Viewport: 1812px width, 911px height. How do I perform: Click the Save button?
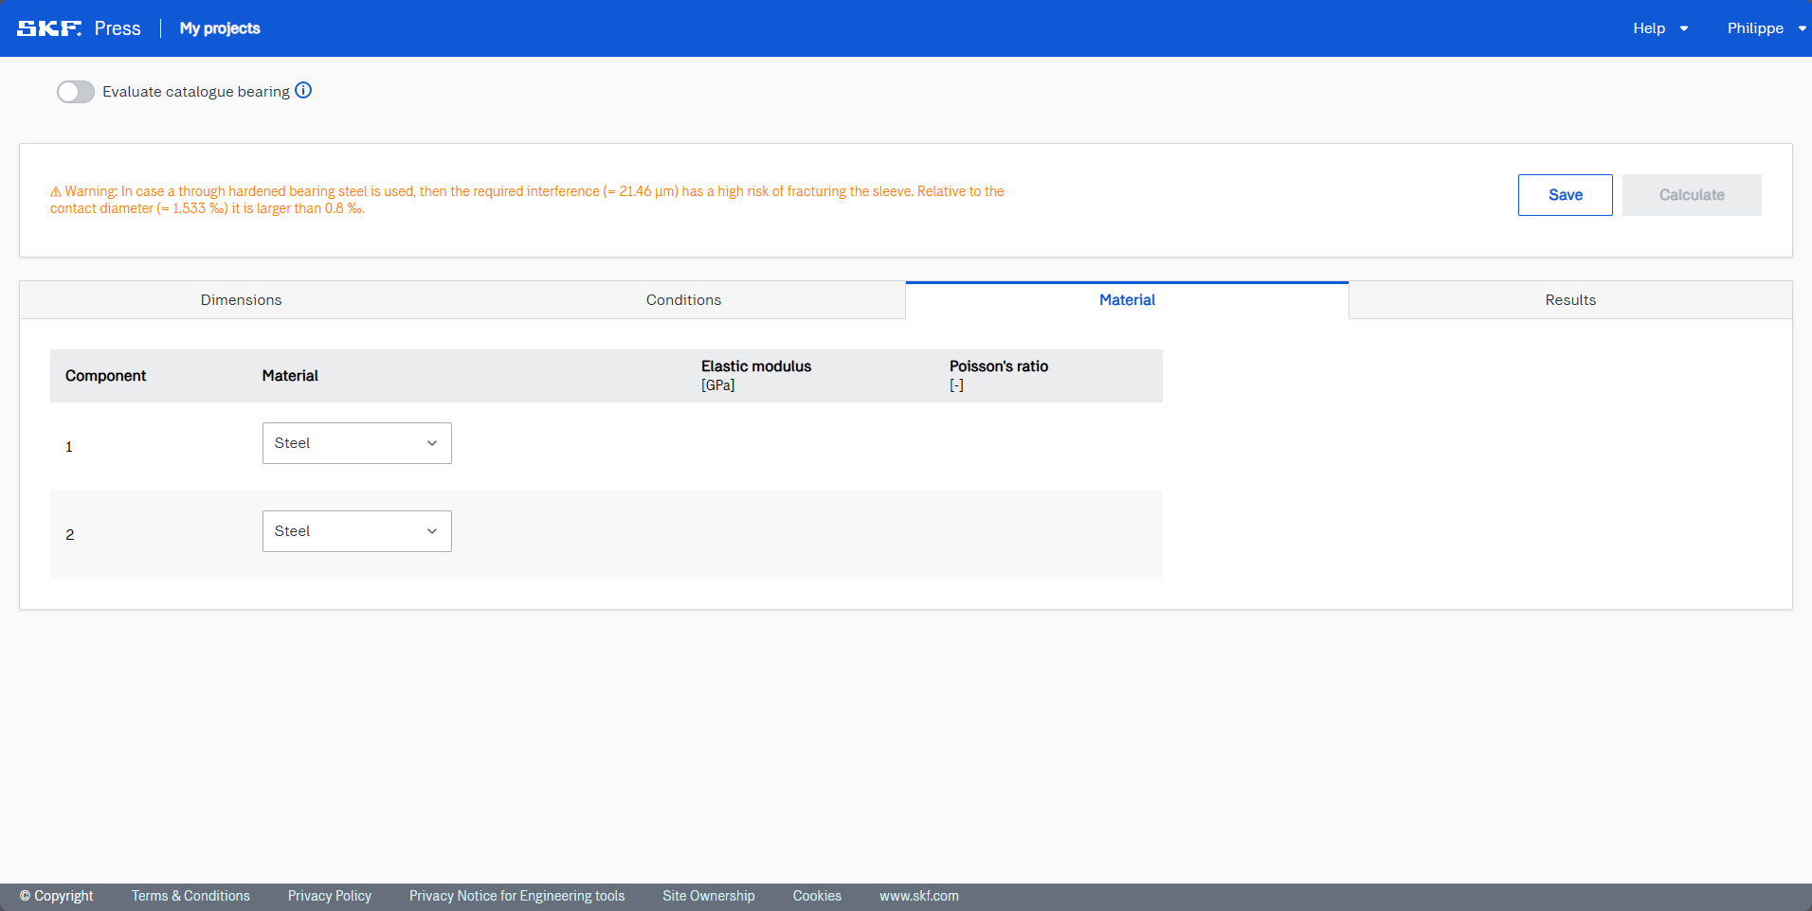tap(1565, 195)
